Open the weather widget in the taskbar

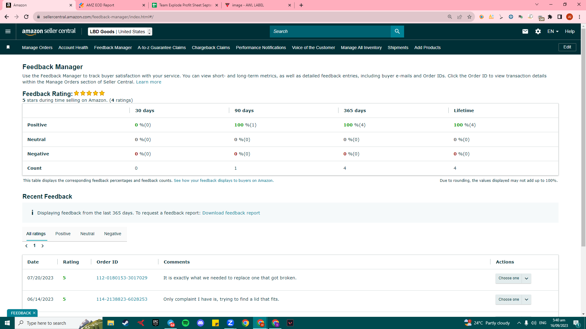point(487,323)
